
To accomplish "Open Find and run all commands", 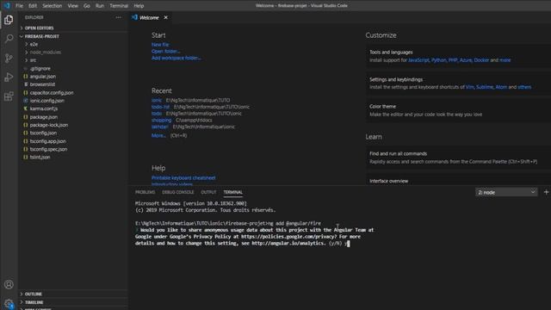I will pos(459,158).
